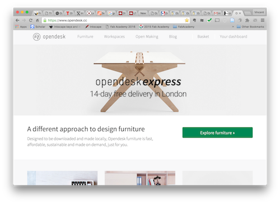
Task: Open the Apps grid shortcut in bookmarks bar
Action: coord(21,27)
